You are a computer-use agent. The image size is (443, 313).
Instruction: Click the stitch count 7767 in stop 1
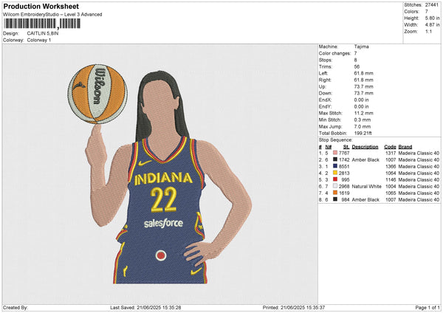coord(344,153)
